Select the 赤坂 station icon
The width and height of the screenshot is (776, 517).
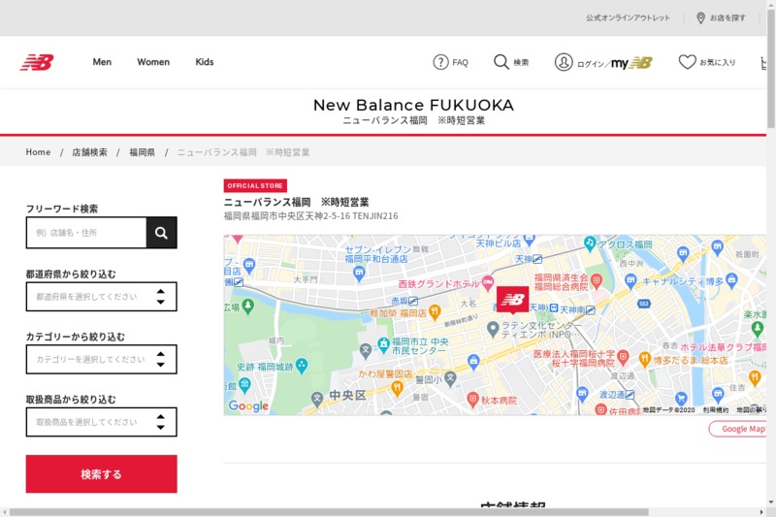pos(413,301)
